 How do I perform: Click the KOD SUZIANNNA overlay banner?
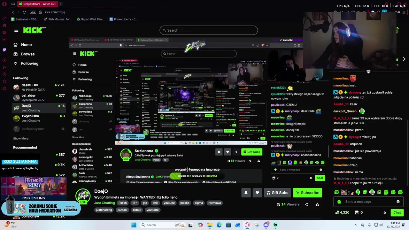(x=20, y=162)
